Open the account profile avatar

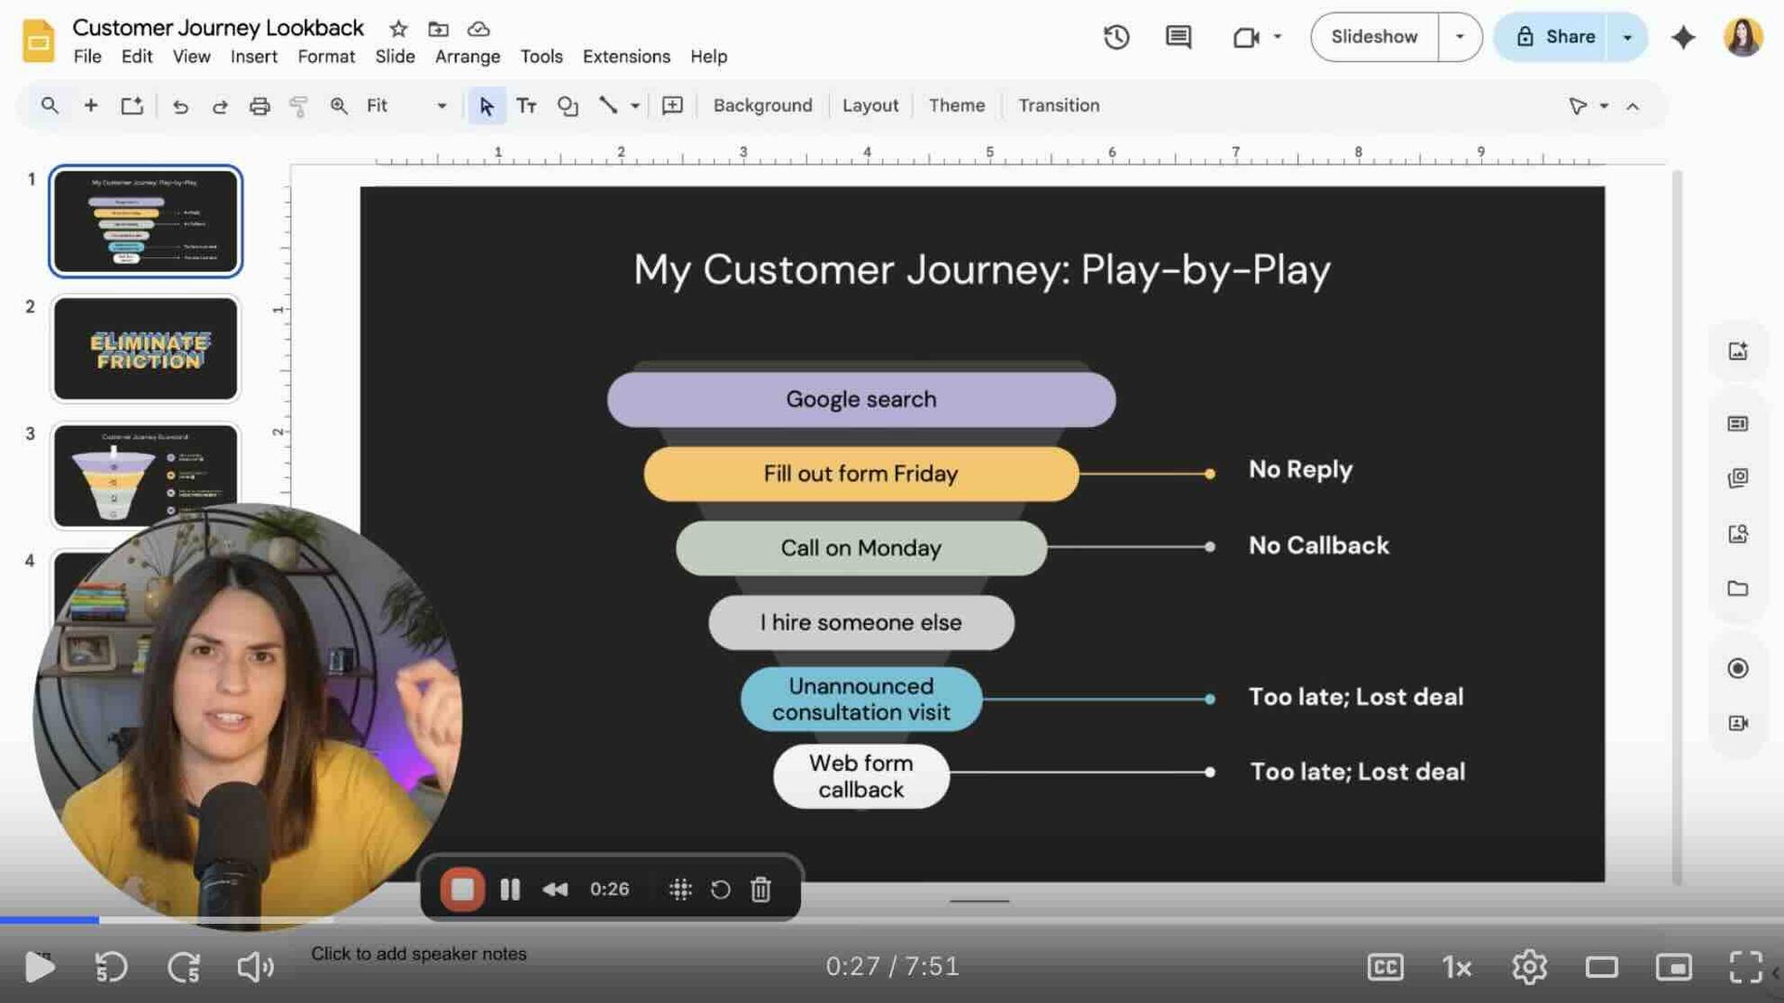coord(1743,37)
